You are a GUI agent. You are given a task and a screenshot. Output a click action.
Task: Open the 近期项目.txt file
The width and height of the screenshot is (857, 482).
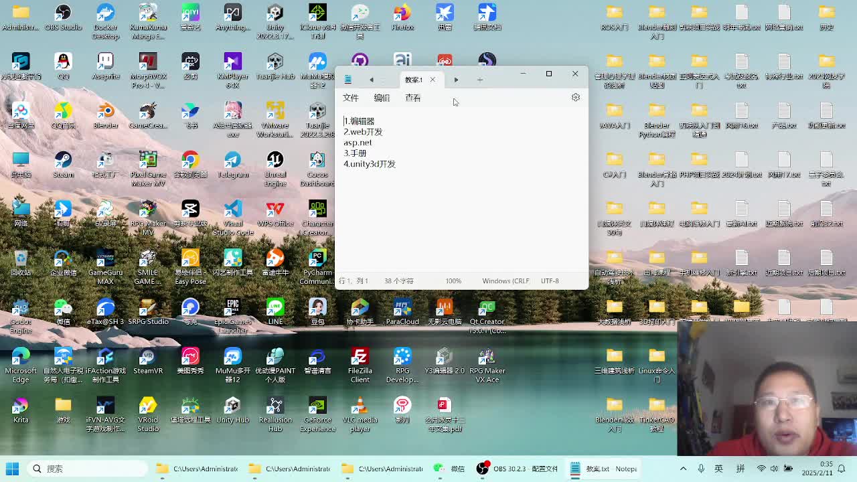click(x=784, y=262)
